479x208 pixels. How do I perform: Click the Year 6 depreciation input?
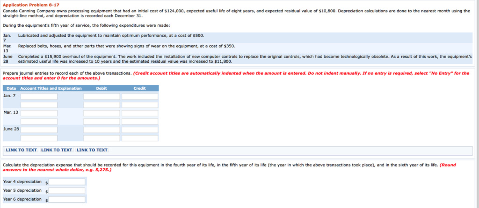tap(66, 200)
